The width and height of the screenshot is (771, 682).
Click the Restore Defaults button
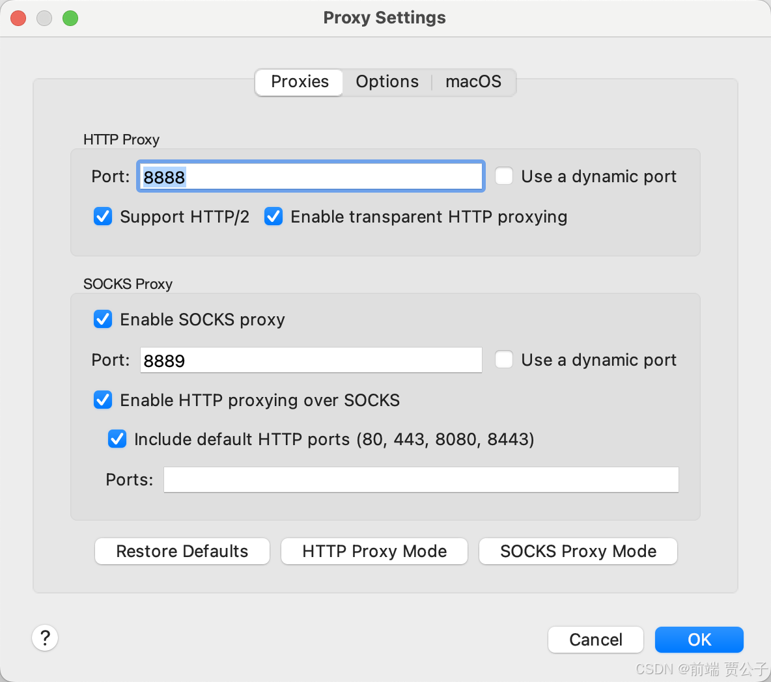(182, 551)
